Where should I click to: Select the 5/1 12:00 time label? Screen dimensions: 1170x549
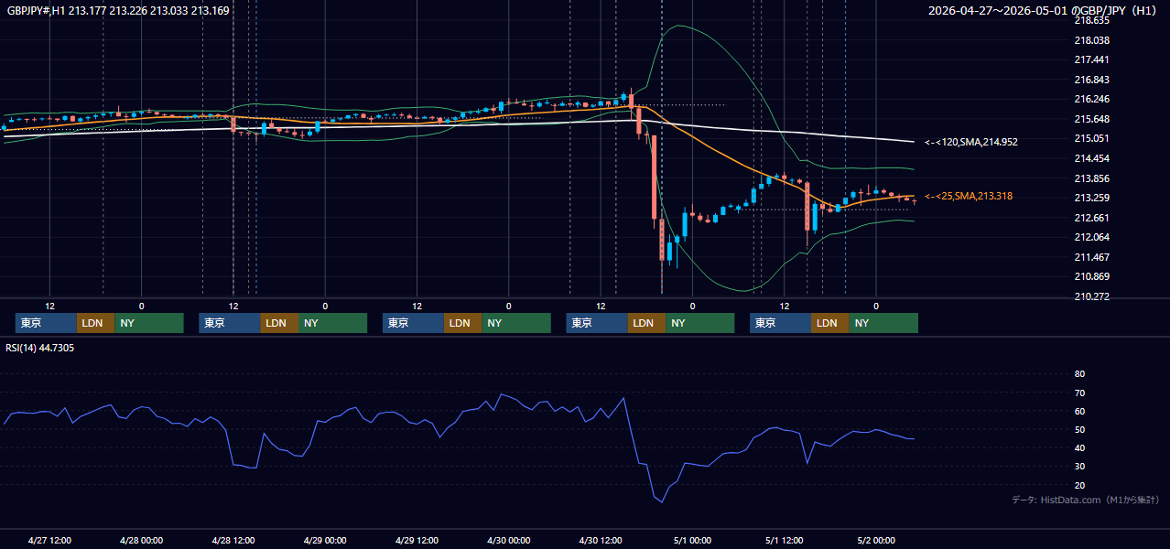coord(785,541)
